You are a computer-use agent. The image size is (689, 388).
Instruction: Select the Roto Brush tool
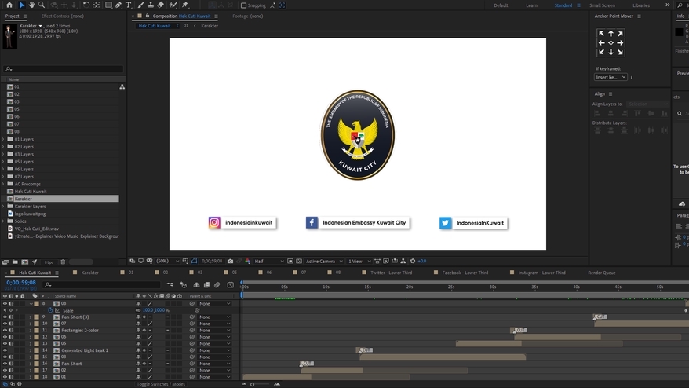(x=173, y=5)
